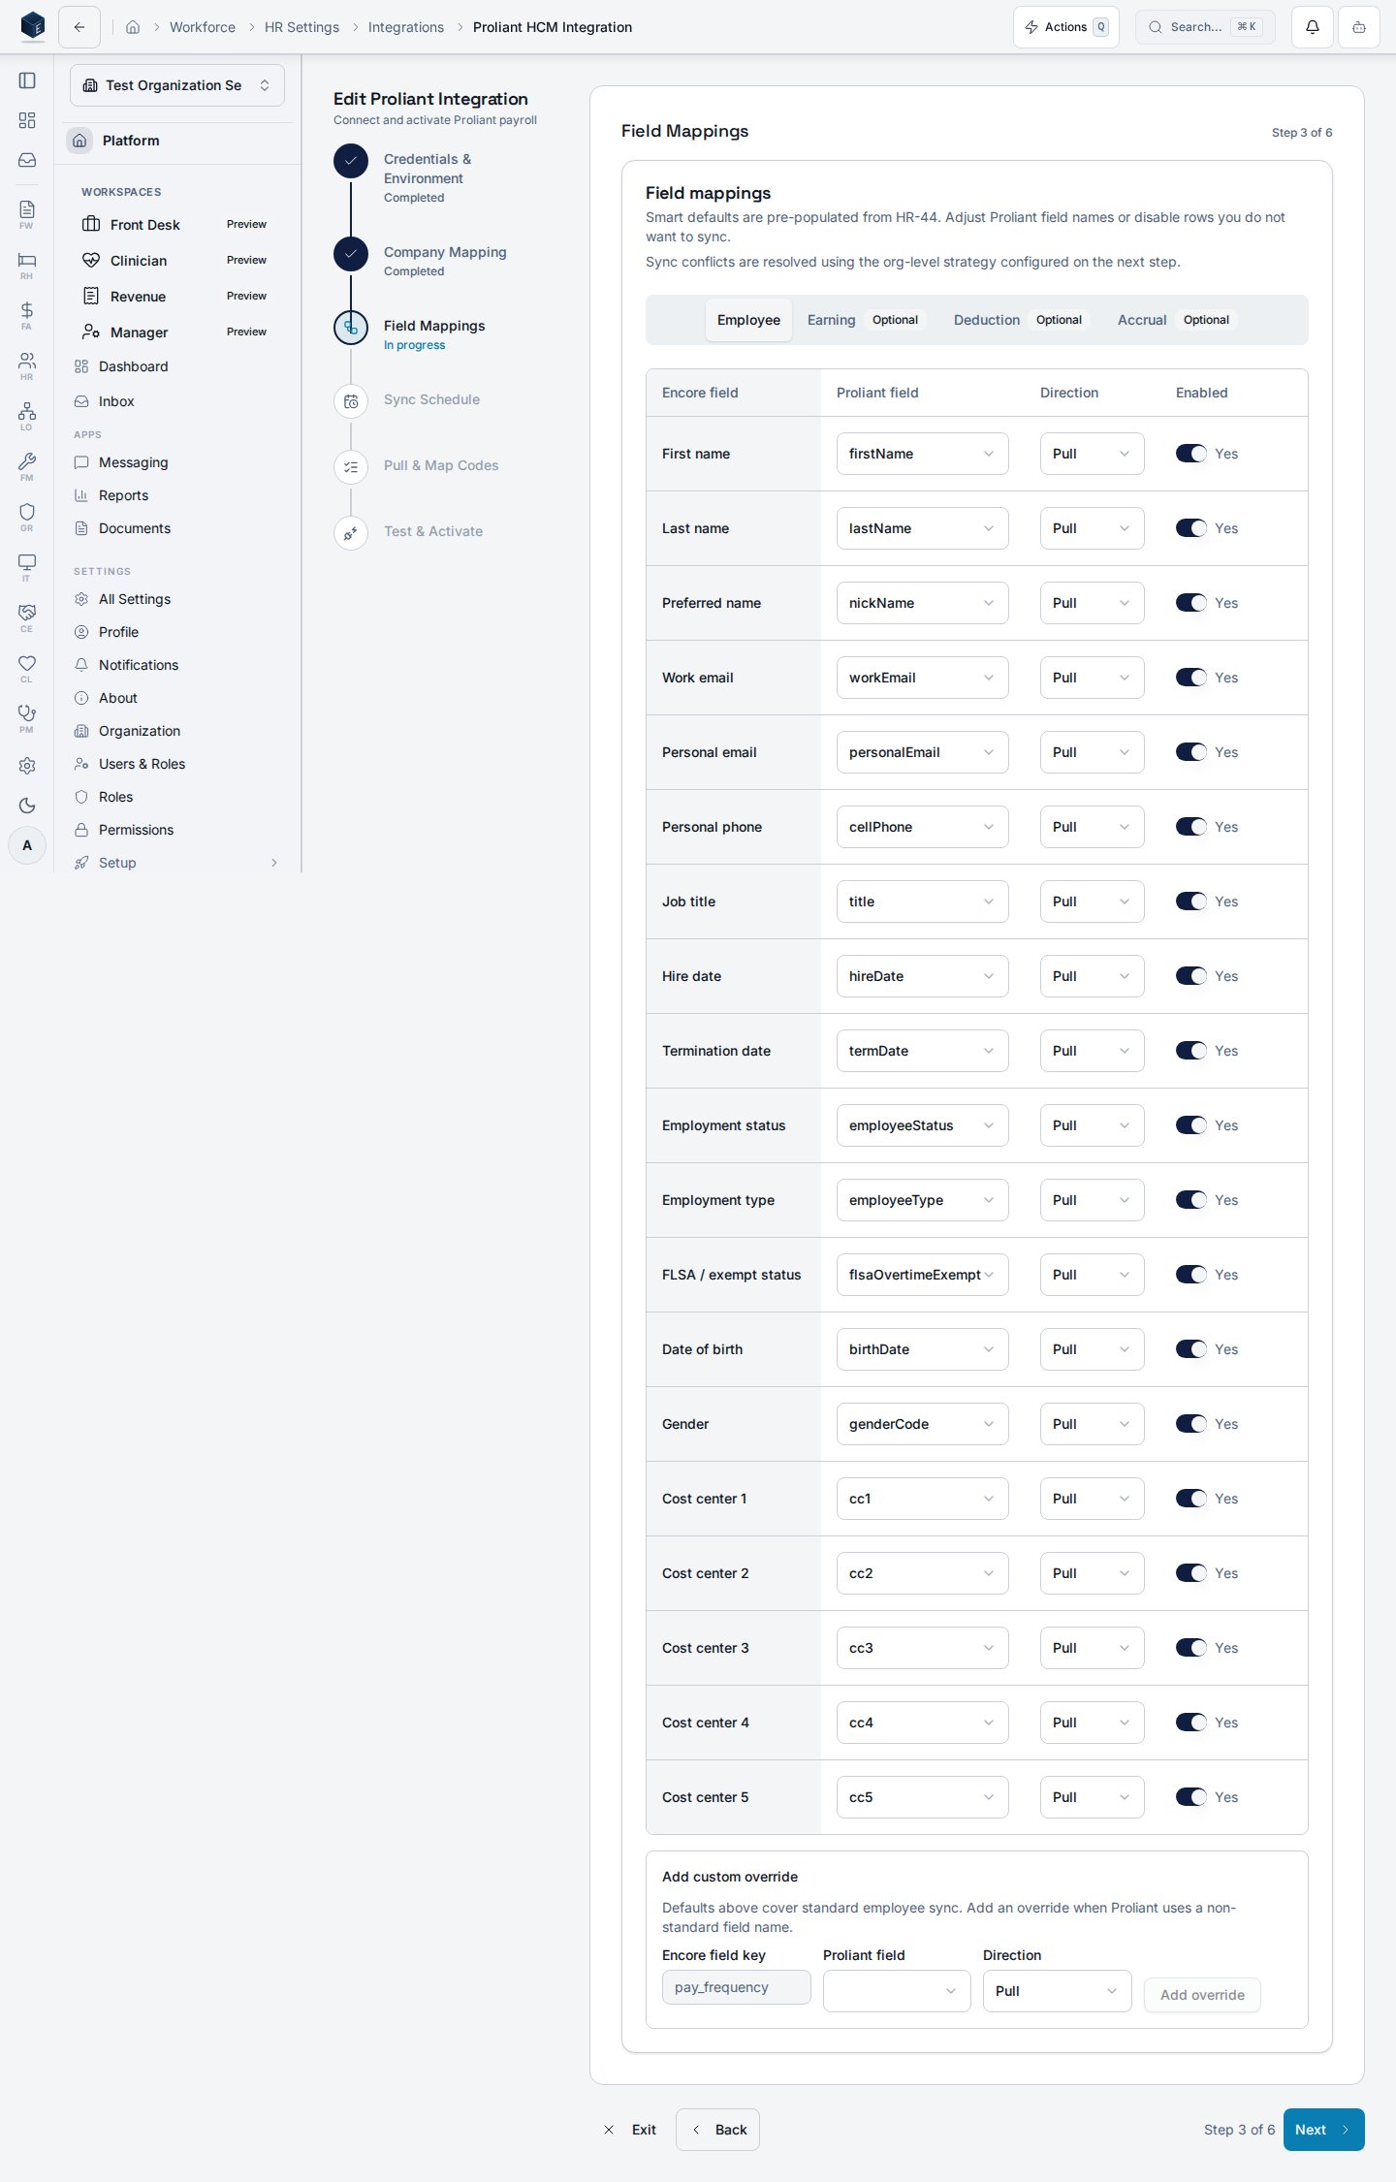Viewport: 1396px width, 2182px height.
Task: Open the nickName Proliant field dropdown
Action: pyautogui.click(x=922, y=603)
